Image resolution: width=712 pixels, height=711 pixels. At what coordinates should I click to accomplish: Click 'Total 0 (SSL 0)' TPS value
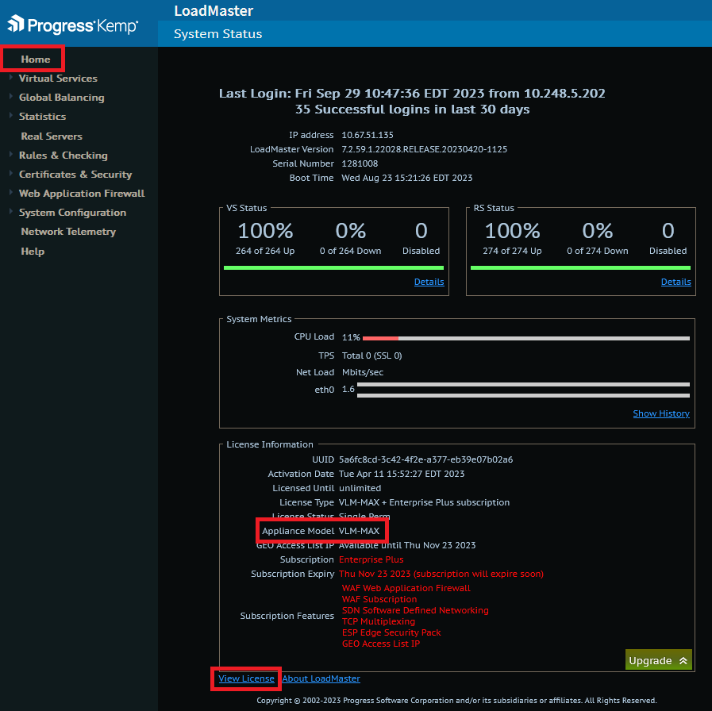pyautogui.click(x=372, y=355)
